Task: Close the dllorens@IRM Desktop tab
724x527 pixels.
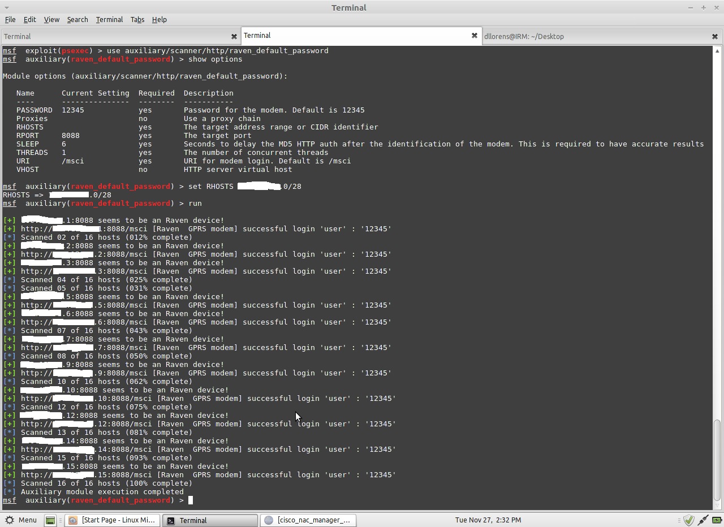Action: [715, 36]
